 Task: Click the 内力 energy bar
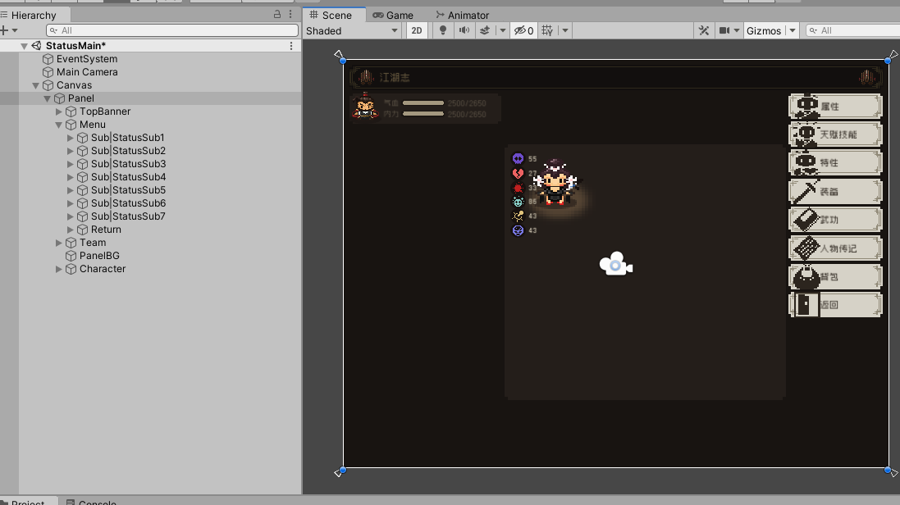tap(423, 114)
